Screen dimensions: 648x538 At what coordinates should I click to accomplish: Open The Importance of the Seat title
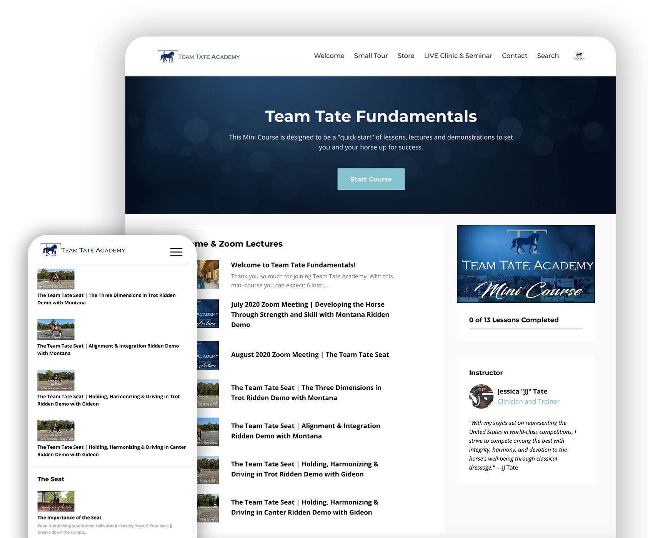pos(69,518)
